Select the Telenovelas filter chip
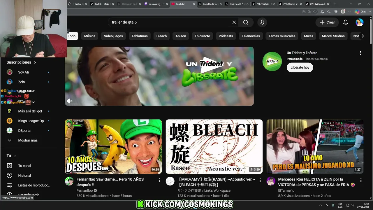 tap(251, 36)
